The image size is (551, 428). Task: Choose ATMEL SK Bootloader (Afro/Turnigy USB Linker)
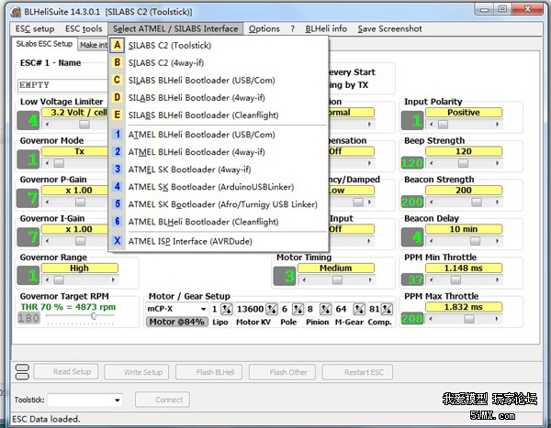pyautogui.click(x=218, y=204)
